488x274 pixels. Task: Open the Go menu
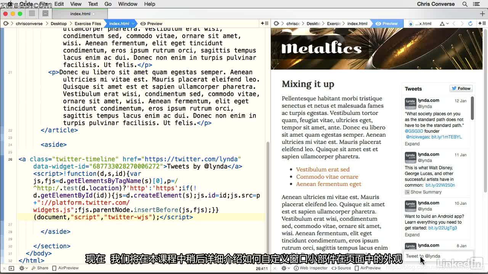(108, 4)
